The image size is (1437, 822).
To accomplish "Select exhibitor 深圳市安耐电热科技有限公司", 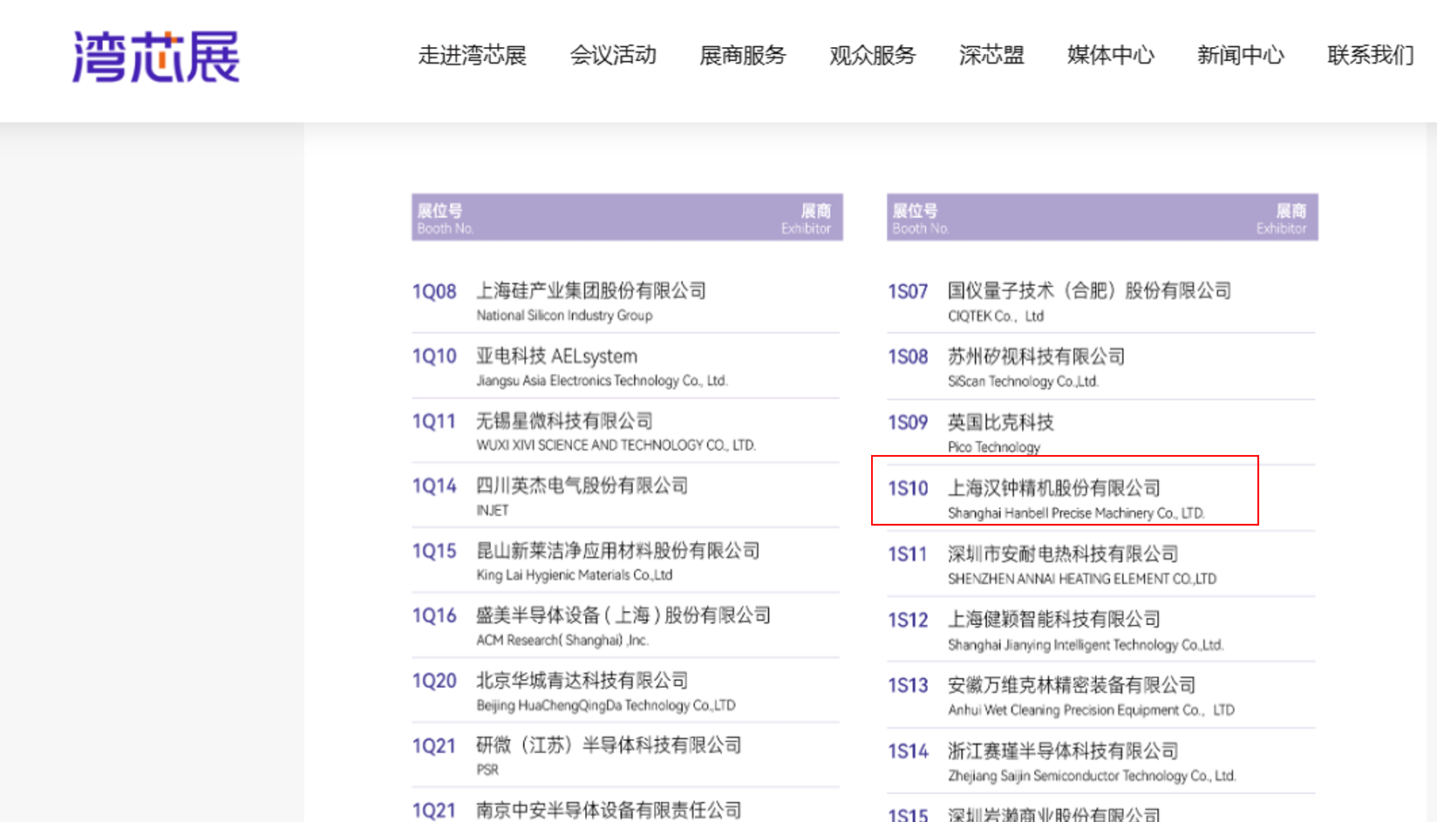I will (x=1063, y=554).
